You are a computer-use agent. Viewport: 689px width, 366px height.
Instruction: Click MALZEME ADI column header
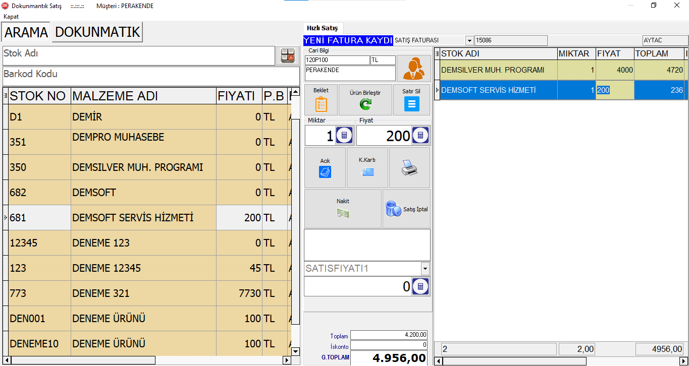tap(143, 96)
